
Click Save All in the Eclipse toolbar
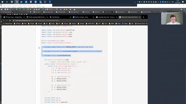(x=7, y=10)
